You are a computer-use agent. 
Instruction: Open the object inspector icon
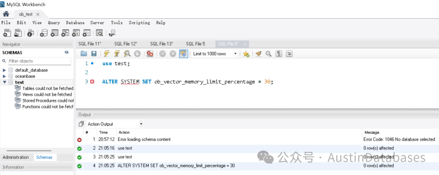tap(30, 33)
